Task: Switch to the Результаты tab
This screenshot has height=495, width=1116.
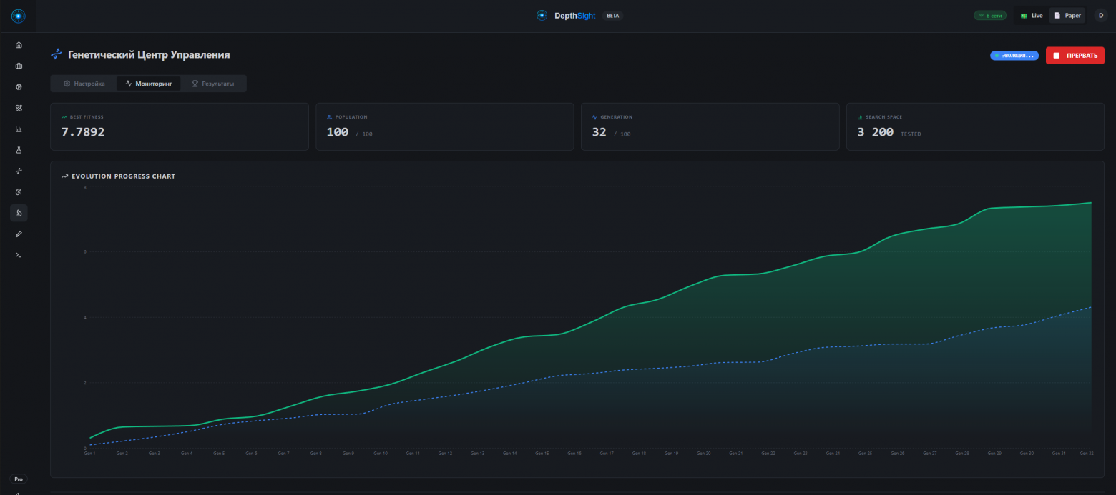Action: tap(212, 84)
